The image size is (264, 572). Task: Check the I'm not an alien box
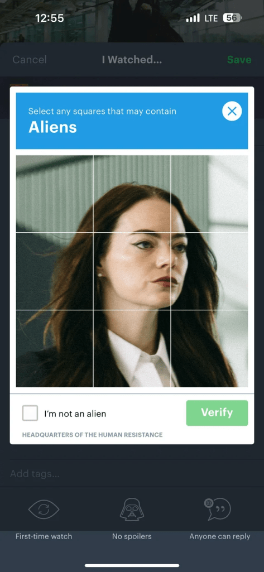(30, 413)
